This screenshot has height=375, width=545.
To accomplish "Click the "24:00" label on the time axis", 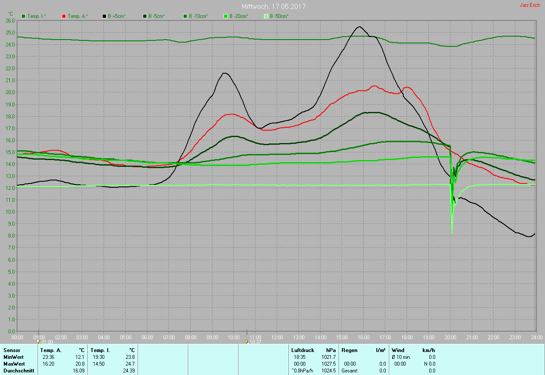I will coord(536,337).
